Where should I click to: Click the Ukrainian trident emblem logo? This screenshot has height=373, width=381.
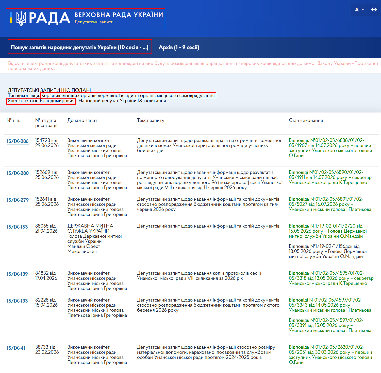coord(21,18)
